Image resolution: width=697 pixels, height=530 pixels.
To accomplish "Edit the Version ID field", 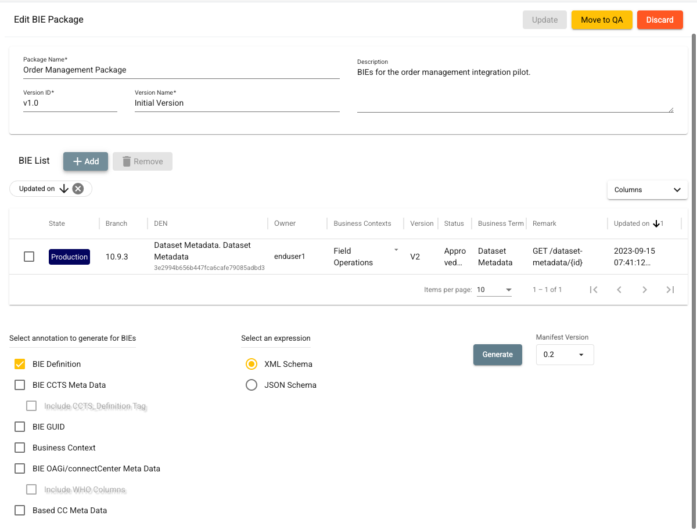I will pos(70,103).
